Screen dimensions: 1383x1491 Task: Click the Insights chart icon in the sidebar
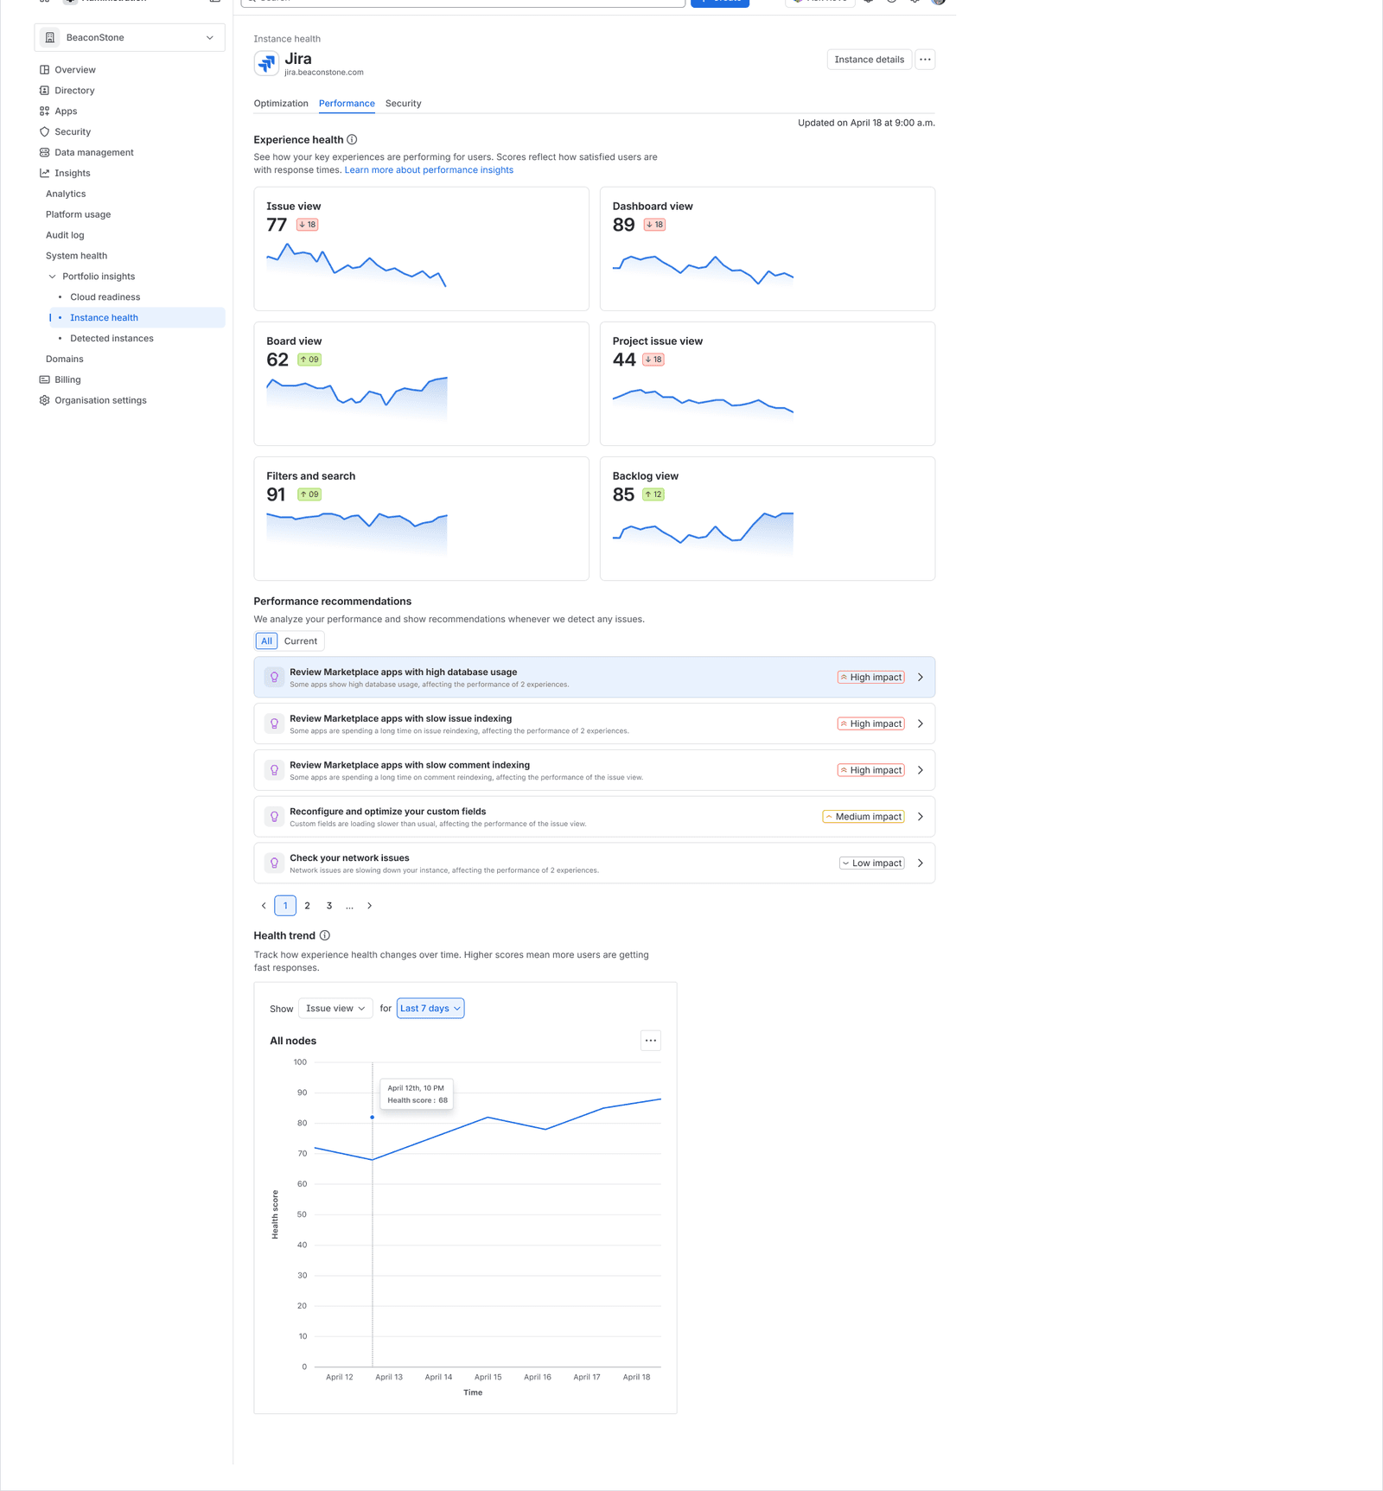tap(44, 174)
